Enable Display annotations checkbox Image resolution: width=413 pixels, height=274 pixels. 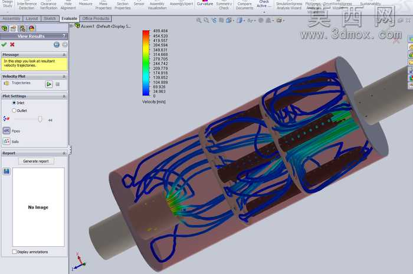15,252
